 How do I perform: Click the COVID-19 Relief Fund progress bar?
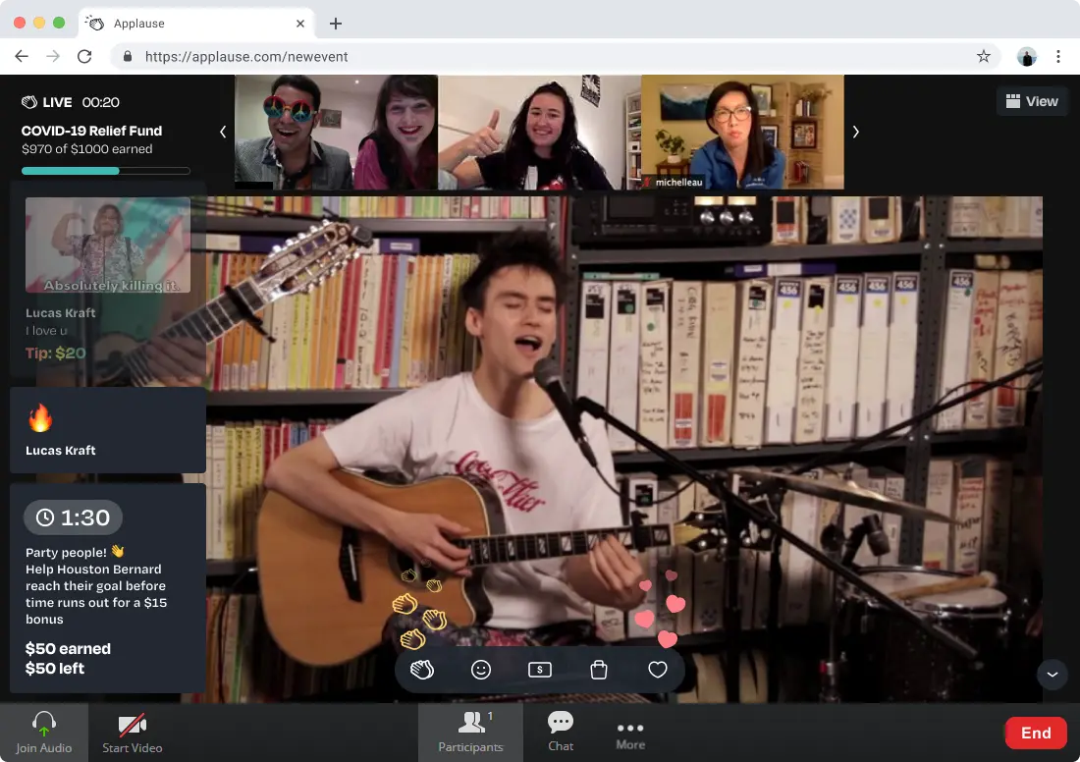tap(106, 171)
